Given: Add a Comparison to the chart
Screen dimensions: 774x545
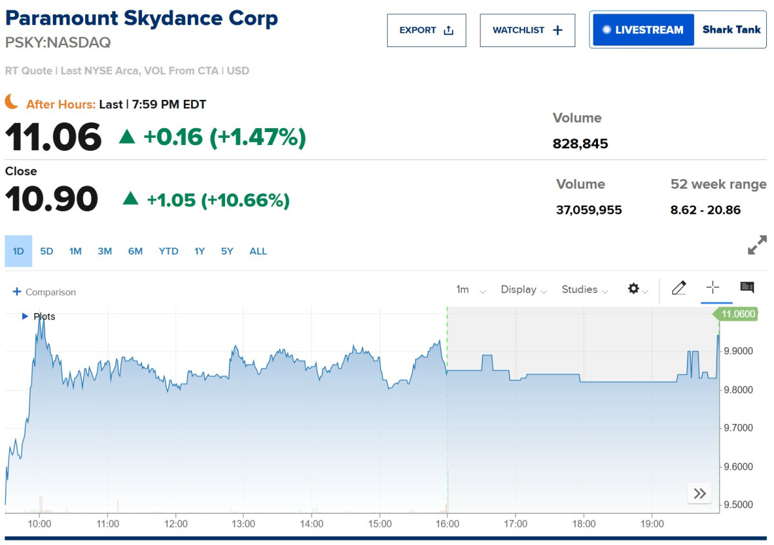Looking at the screenshot, I should [44, 292].
